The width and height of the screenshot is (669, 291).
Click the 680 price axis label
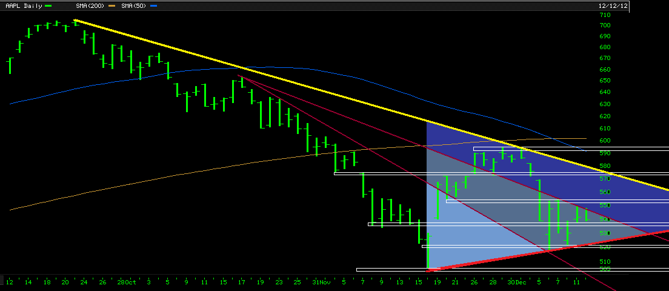[x=605, y=47]
